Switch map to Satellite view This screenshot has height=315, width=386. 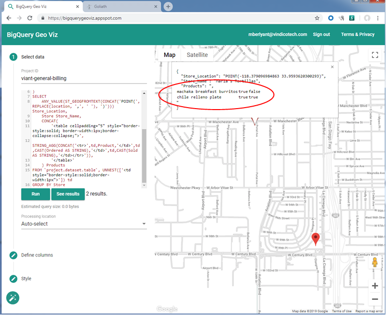coord(197,55)
